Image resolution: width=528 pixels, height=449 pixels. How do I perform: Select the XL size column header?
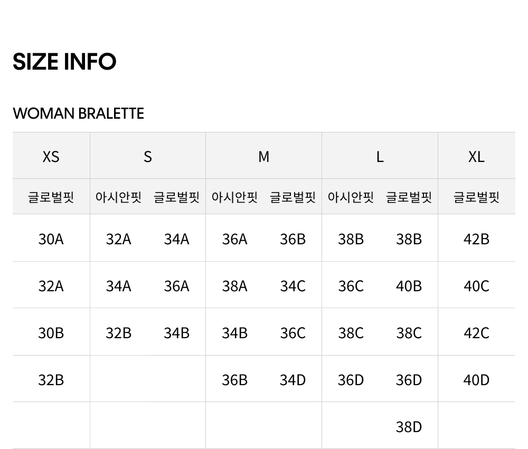click(476, 157)
